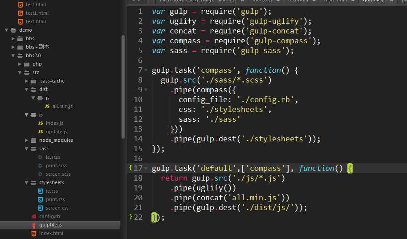Click the open folder icon of bbs2.0
Viewport: 407px width, 239px height.
[x=20, y=56]
